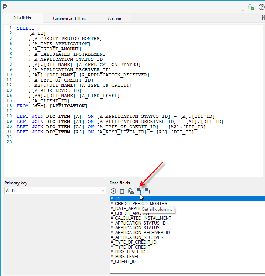Image resolution: width=265 pixels, height=276 pixels.
Task: Click the Get all columns icon
Action: click(139, 191)
